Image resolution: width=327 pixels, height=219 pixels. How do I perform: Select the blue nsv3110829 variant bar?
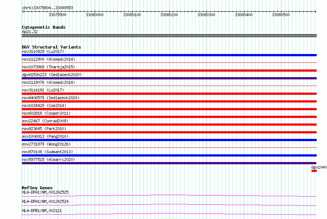click(169, 55)
